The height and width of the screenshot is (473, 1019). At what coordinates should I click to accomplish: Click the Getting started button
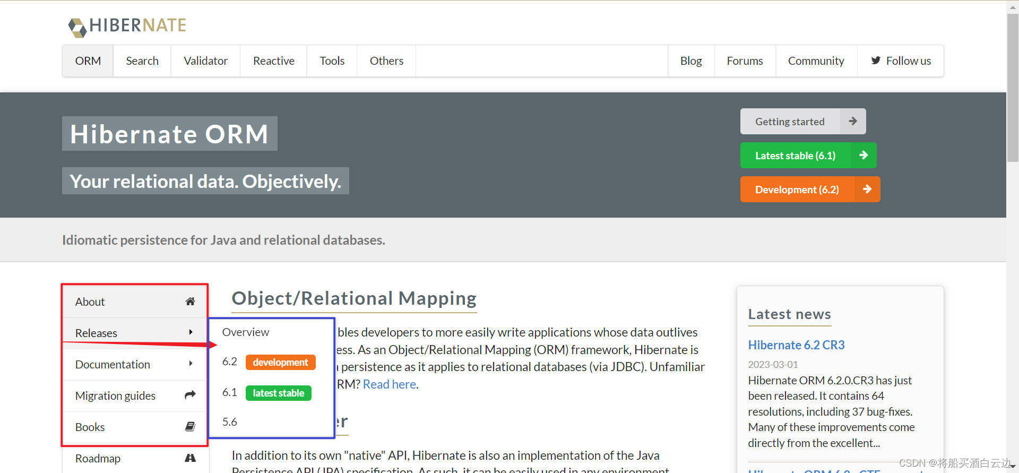[803, 122]
